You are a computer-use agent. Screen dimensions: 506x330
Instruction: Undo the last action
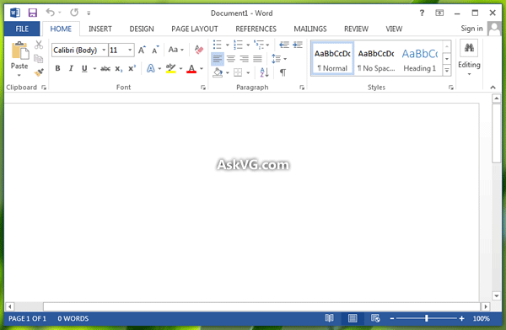tap(50, 13)
